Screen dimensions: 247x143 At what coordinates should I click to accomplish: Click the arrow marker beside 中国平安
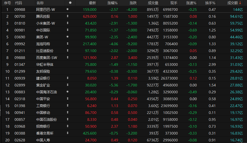click(68, 99)
